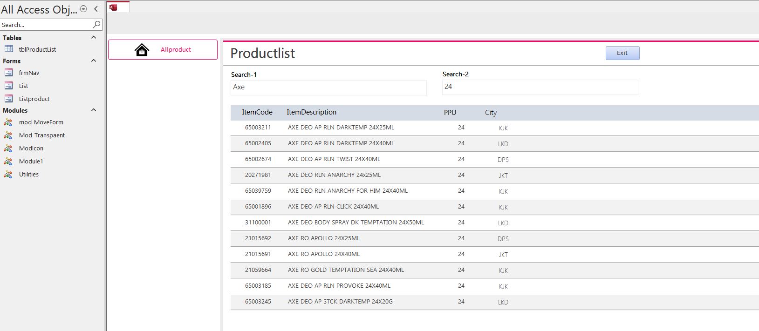Collapse the Tables group
Screen dimensions: 759x331
coord(94,38)
